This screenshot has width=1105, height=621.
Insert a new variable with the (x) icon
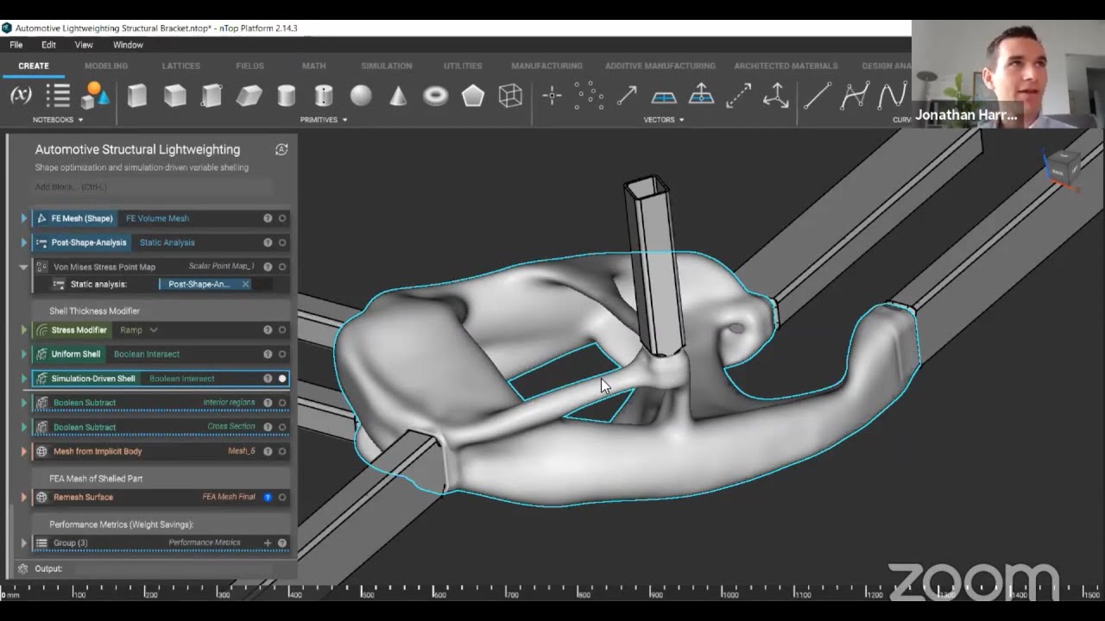click(x=21, y=96)
